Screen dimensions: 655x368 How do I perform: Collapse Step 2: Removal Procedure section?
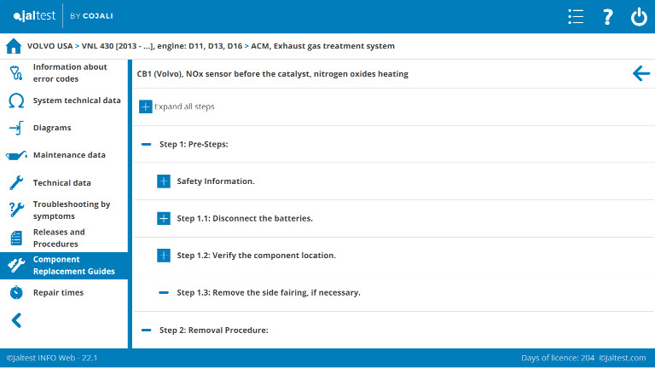(x=147, y=330)
